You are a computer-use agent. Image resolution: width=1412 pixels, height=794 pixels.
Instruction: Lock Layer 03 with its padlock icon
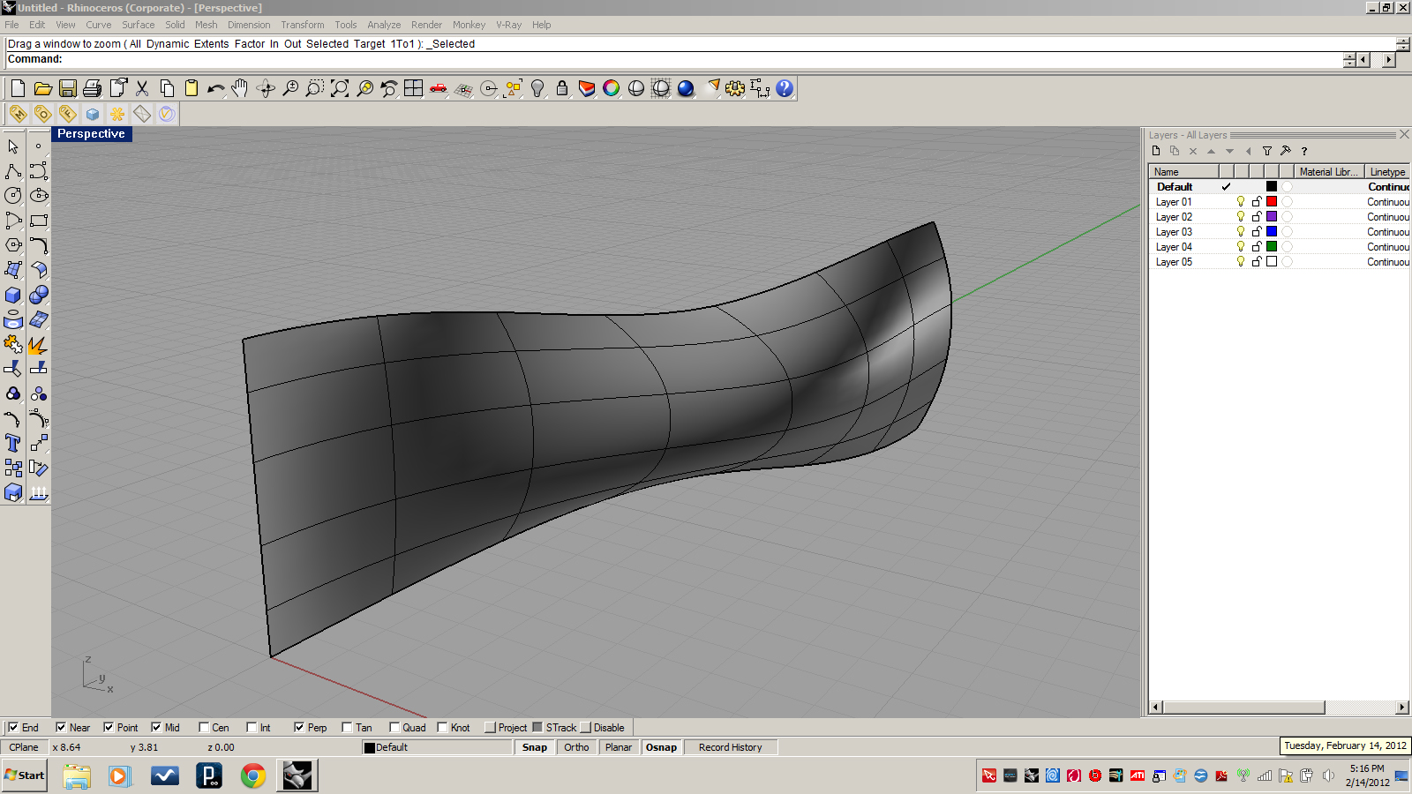[1256, 231]
